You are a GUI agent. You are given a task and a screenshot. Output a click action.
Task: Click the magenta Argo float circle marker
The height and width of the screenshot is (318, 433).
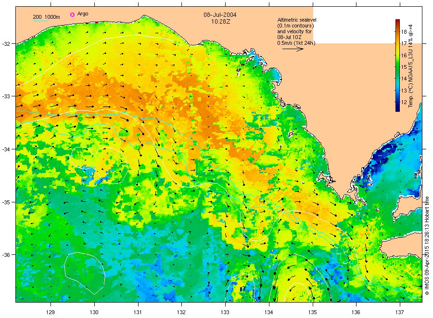(x=72, y=15)
